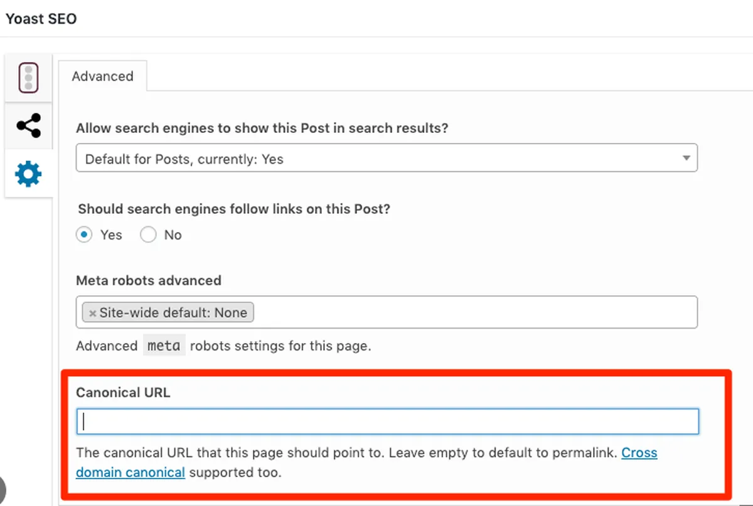Open the search results visibility dropdown
The image size is (753, 506).
387,159
